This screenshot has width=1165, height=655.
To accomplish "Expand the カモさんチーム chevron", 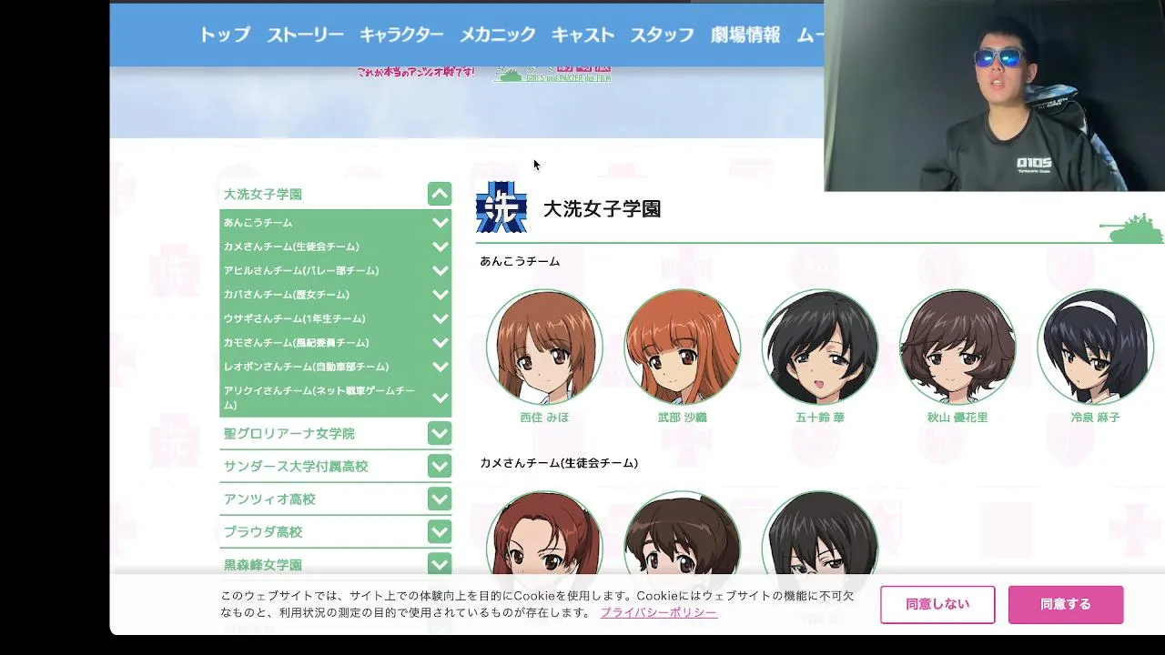I will coord(441,343).
